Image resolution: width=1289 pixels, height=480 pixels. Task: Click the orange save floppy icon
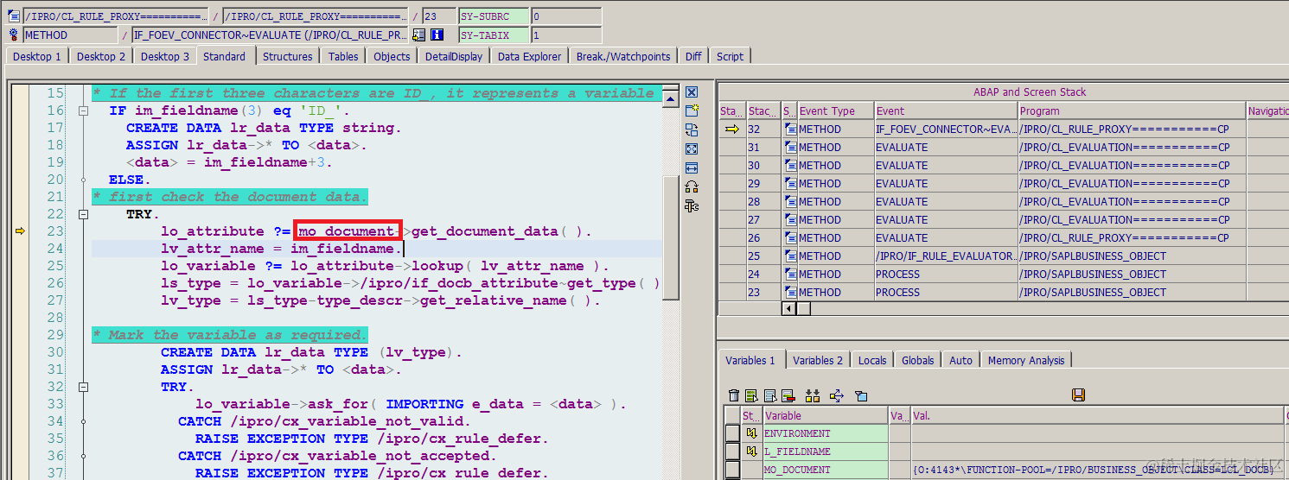click(x=1078, y=395)
